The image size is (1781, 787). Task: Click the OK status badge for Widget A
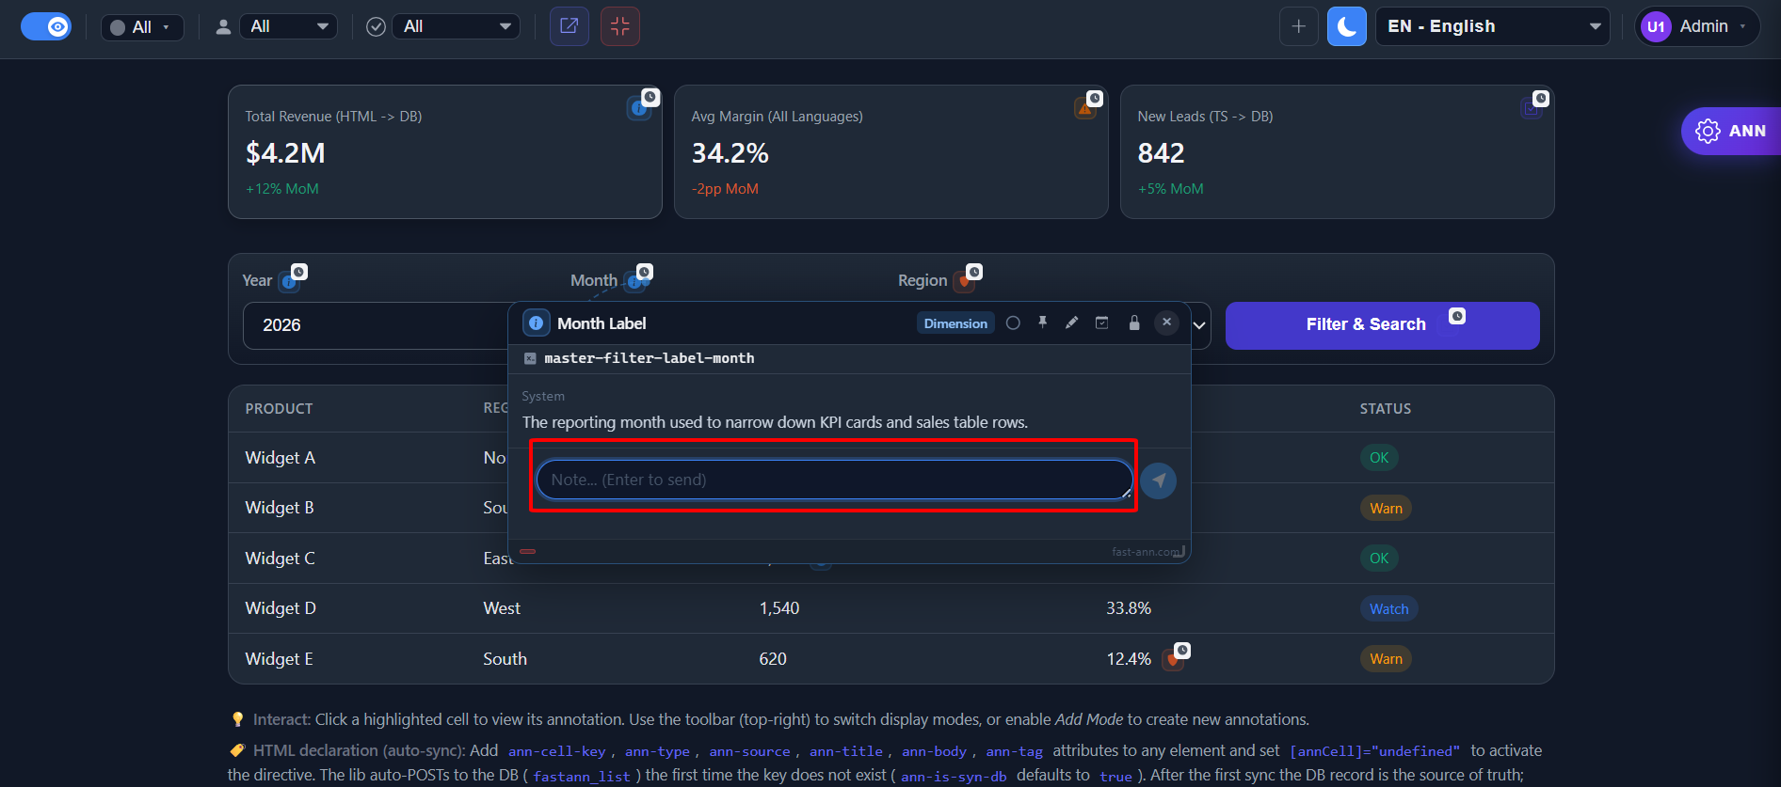coord(1379,458)
